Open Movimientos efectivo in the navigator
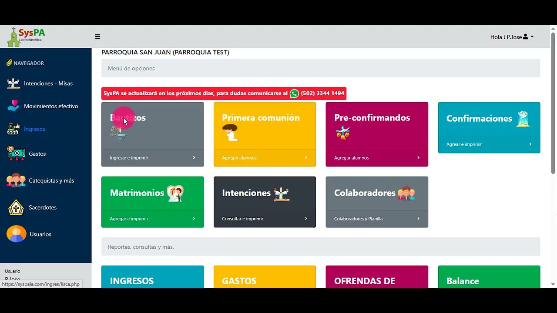 (51, 106)
